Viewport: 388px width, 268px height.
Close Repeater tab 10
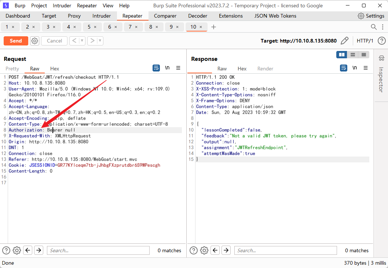[x=201, y=27]
